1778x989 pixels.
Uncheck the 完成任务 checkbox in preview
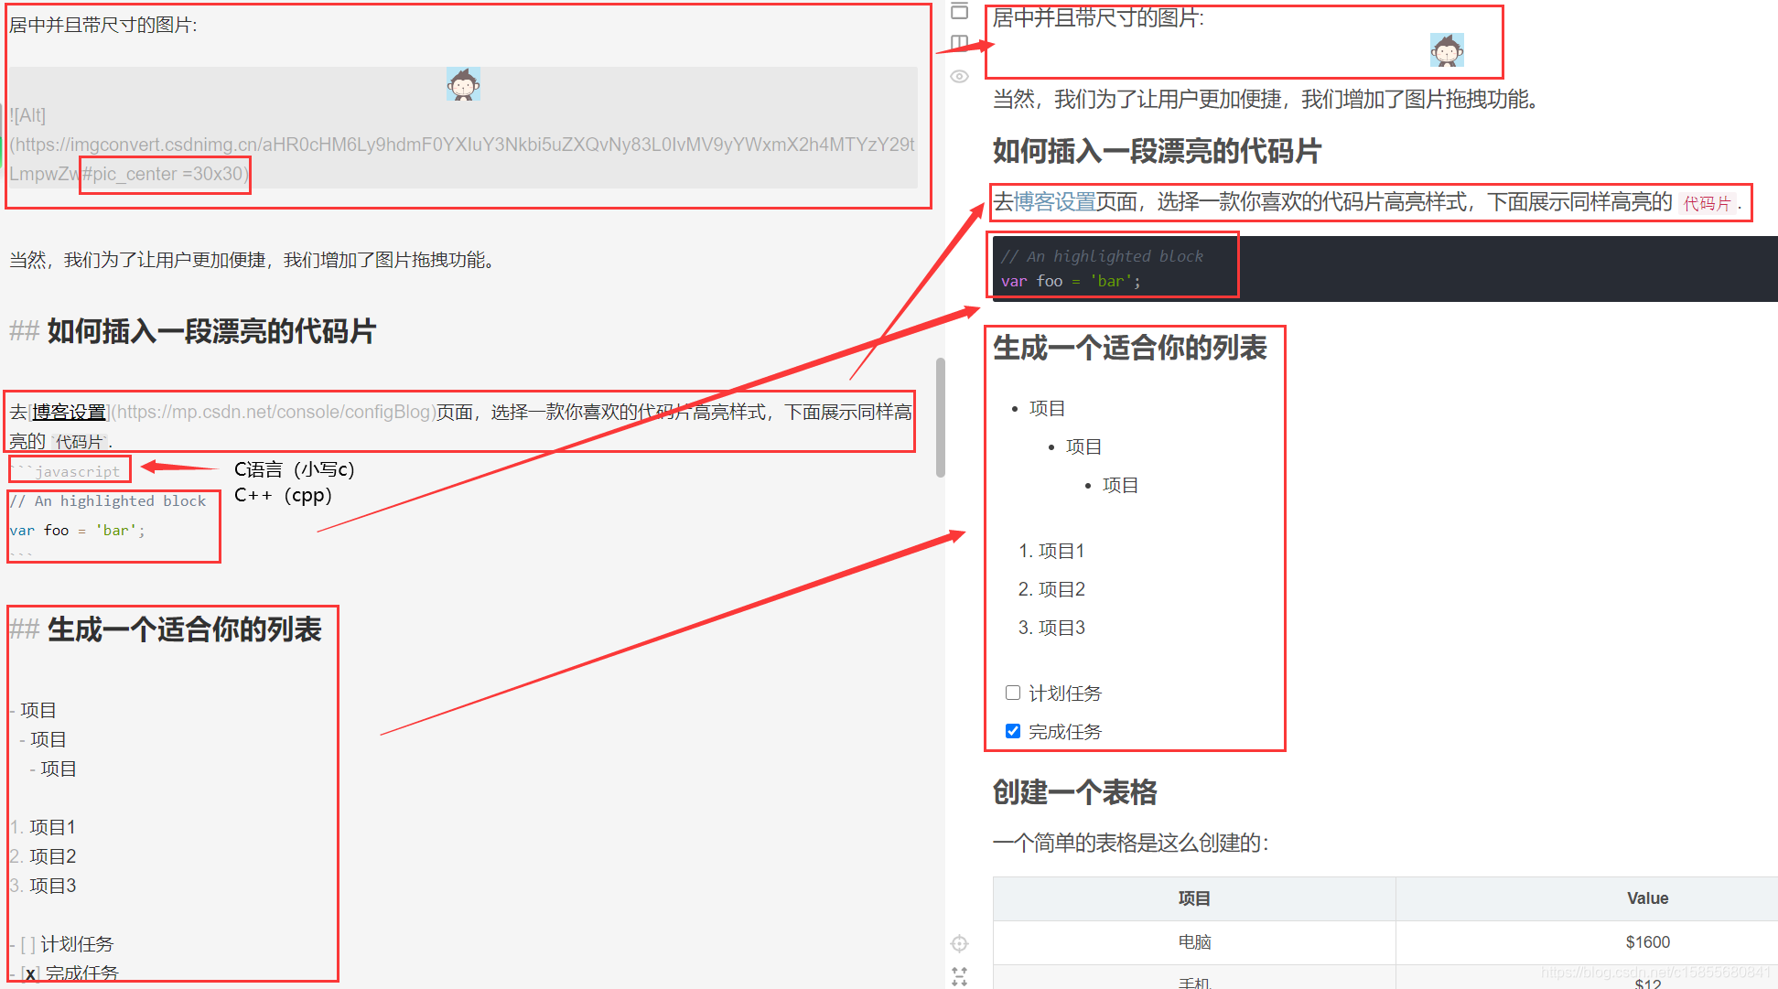(x=1013, y=731)
